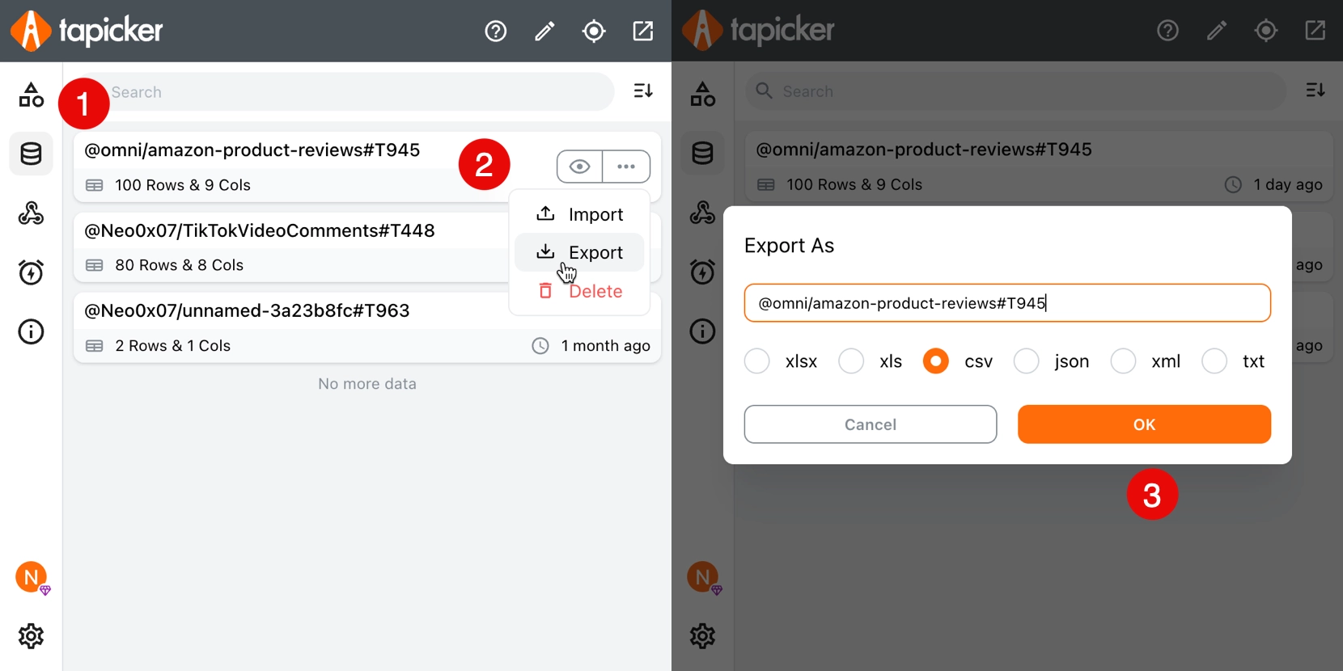Click '80 Rows & 8 Cols' text
The height and width of the screenshot is (671, 1343).
pyautogui.click(x=180, y=265)
